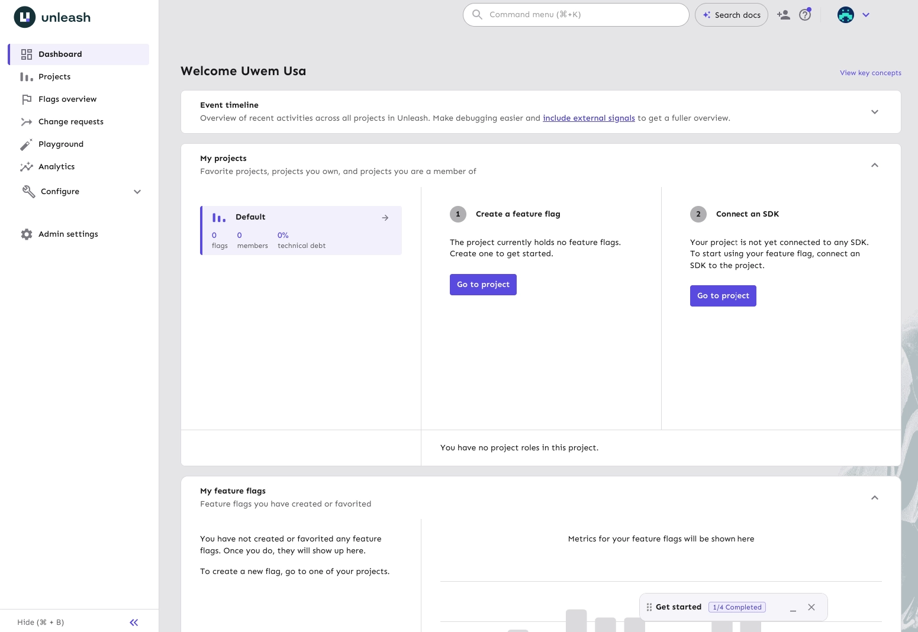Open Admin settings

79,234
